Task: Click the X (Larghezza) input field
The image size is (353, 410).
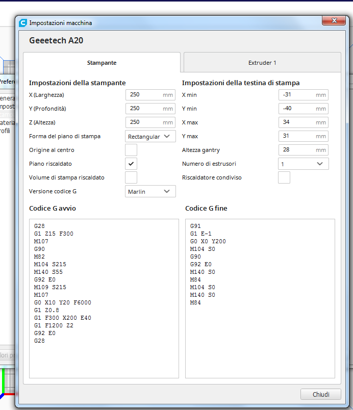Action: coord(144,95)
